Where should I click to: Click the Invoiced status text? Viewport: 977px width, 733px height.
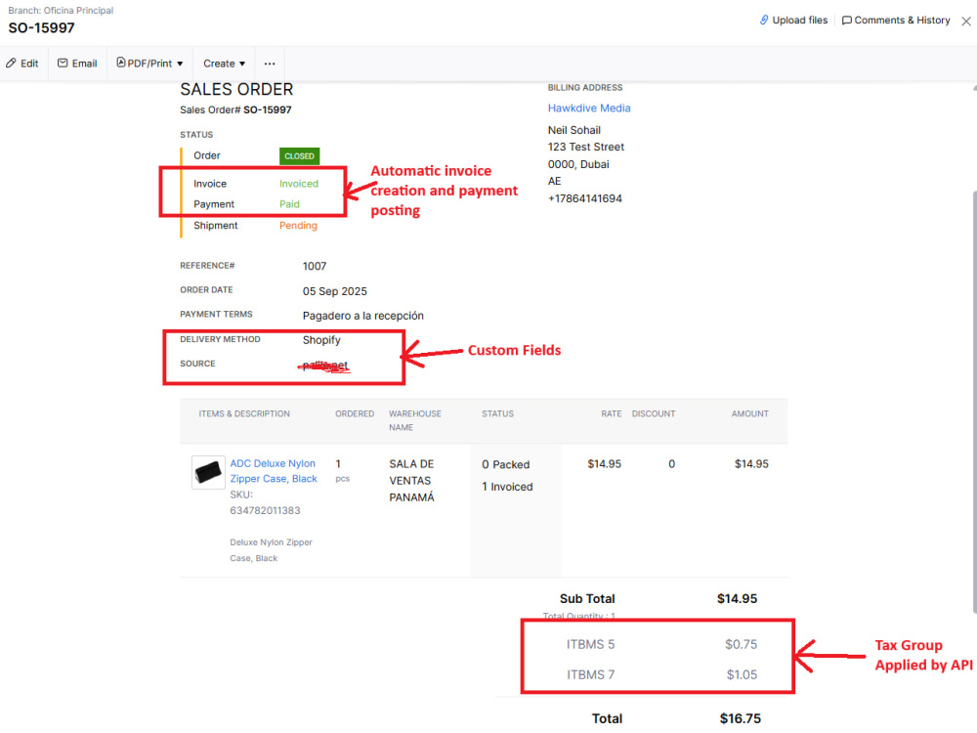tap(298, 184)
